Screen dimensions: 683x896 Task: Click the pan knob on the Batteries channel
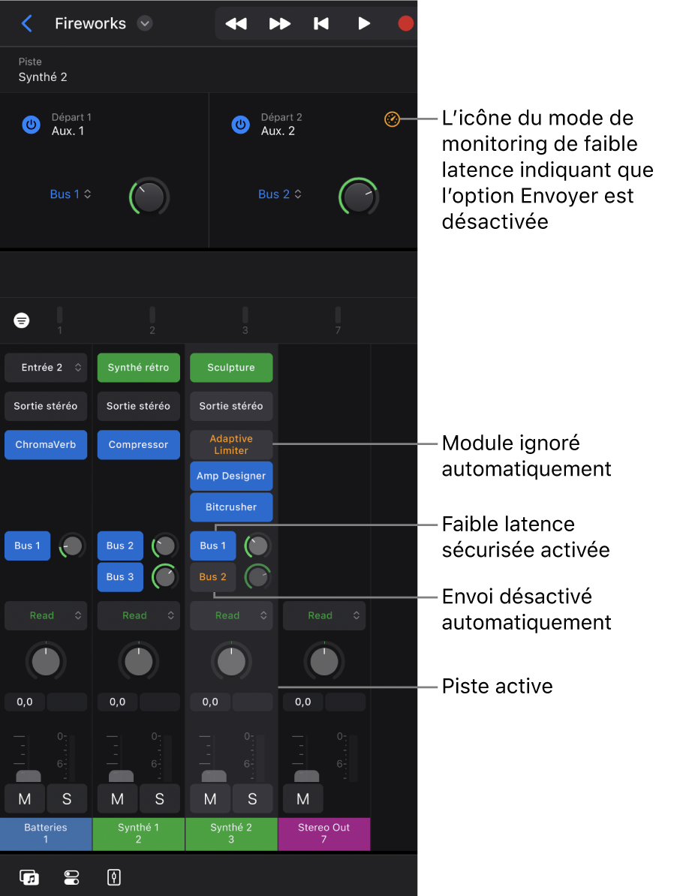(x=46, y=661)
